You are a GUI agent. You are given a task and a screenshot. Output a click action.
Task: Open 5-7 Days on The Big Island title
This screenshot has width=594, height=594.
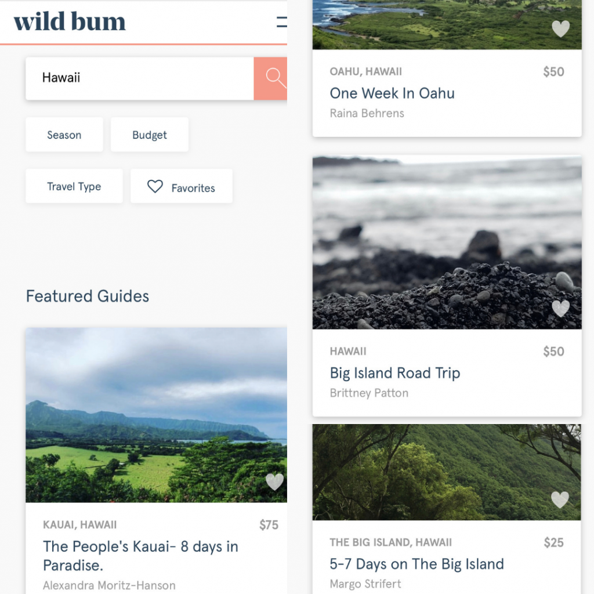(416, 564)
